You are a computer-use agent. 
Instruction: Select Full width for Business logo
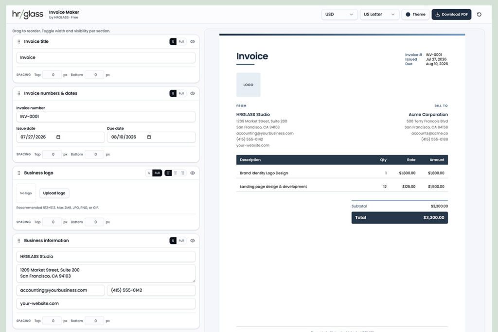pos(157,173)
